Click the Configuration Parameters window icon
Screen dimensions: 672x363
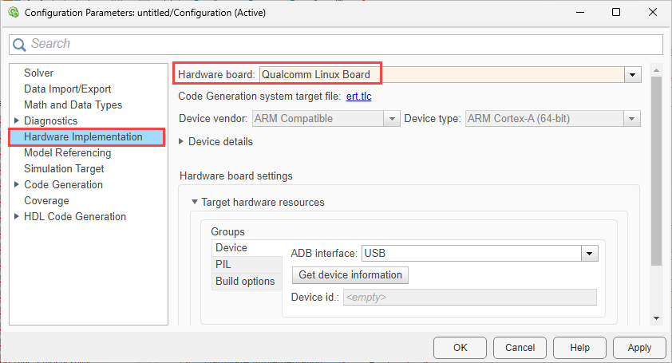click(x=13, y=13)
